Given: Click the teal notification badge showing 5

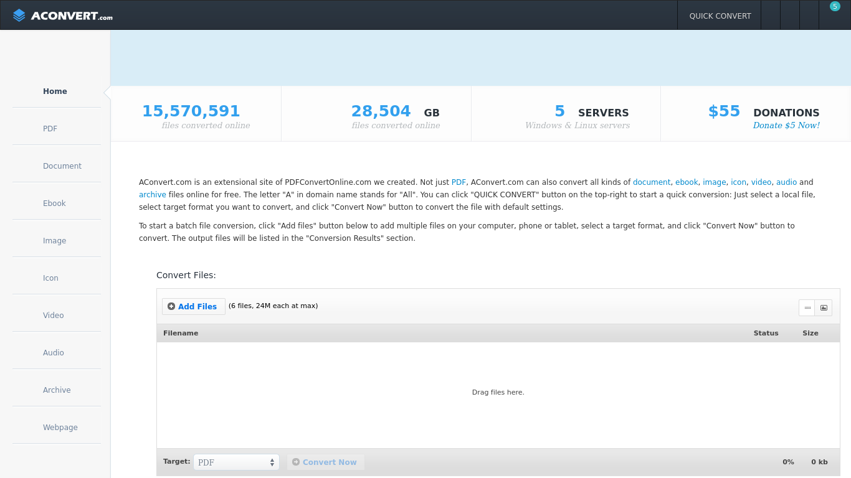Looking at the screenshot, I should pyautogui.click(x=835, y=6).
